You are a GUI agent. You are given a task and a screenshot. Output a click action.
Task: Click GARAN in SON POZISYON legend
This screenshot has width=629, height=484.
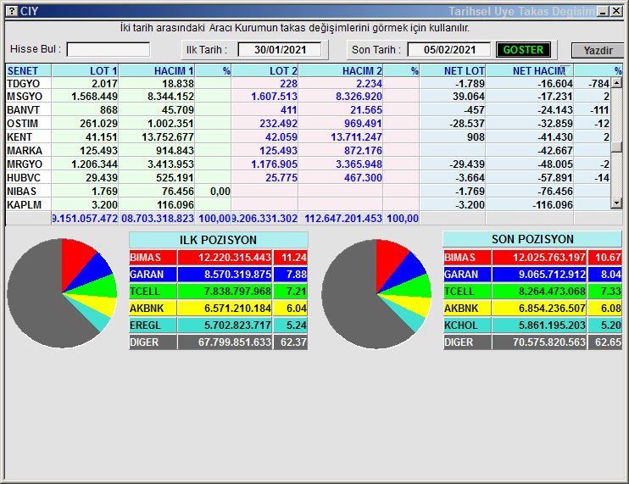point(467,275)
